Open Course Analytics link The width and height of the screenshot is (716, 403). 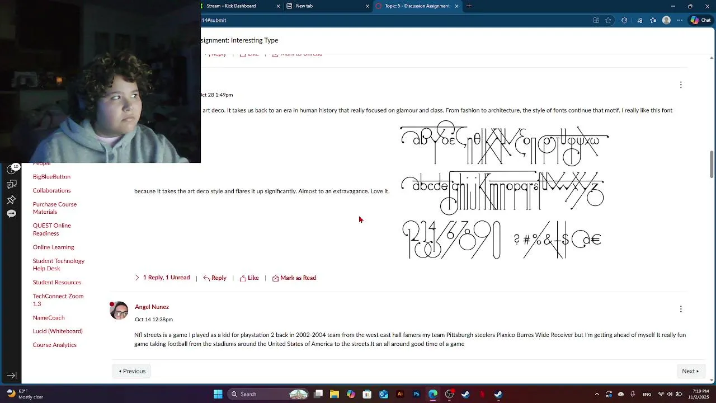(x=55, y=345)
